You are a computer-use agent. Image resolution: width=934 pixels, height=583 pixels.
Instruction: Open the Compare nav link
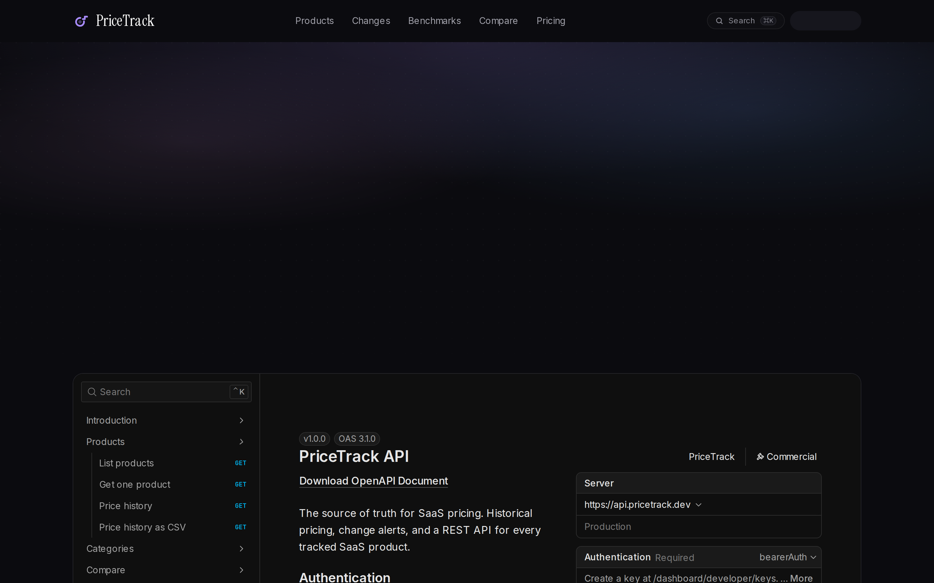pos(498,21)
